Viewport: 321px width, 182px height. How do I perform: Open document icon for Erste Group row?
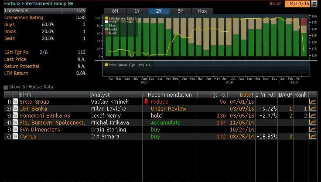click(x=15, y=101)
